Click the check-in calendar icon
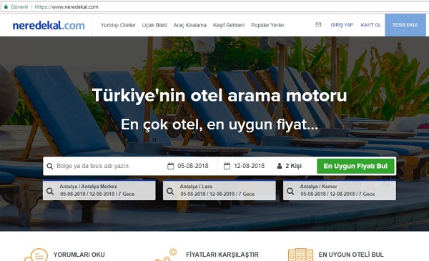This screenshot has height=261, width=429. [x=170, y=166]
